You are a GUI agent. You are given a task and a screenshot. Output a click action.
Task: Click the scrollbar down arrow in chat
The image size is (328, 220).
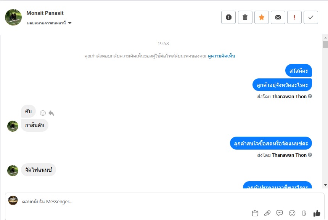click(325, 185)
